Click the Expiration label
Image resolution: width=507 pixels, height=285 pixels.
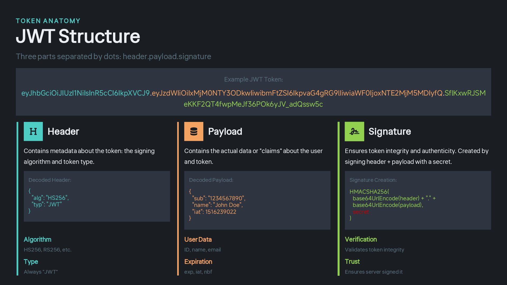198,262
